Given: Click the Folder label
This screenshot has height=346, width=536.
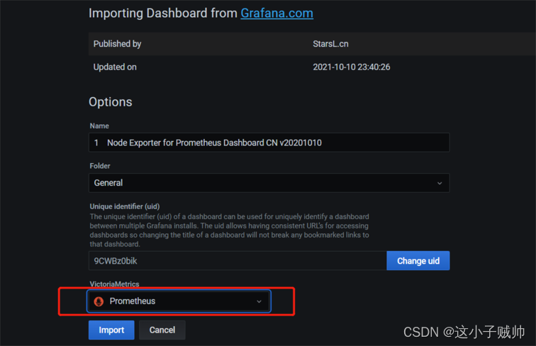Looking at the screenshot, I should point(100,166).
